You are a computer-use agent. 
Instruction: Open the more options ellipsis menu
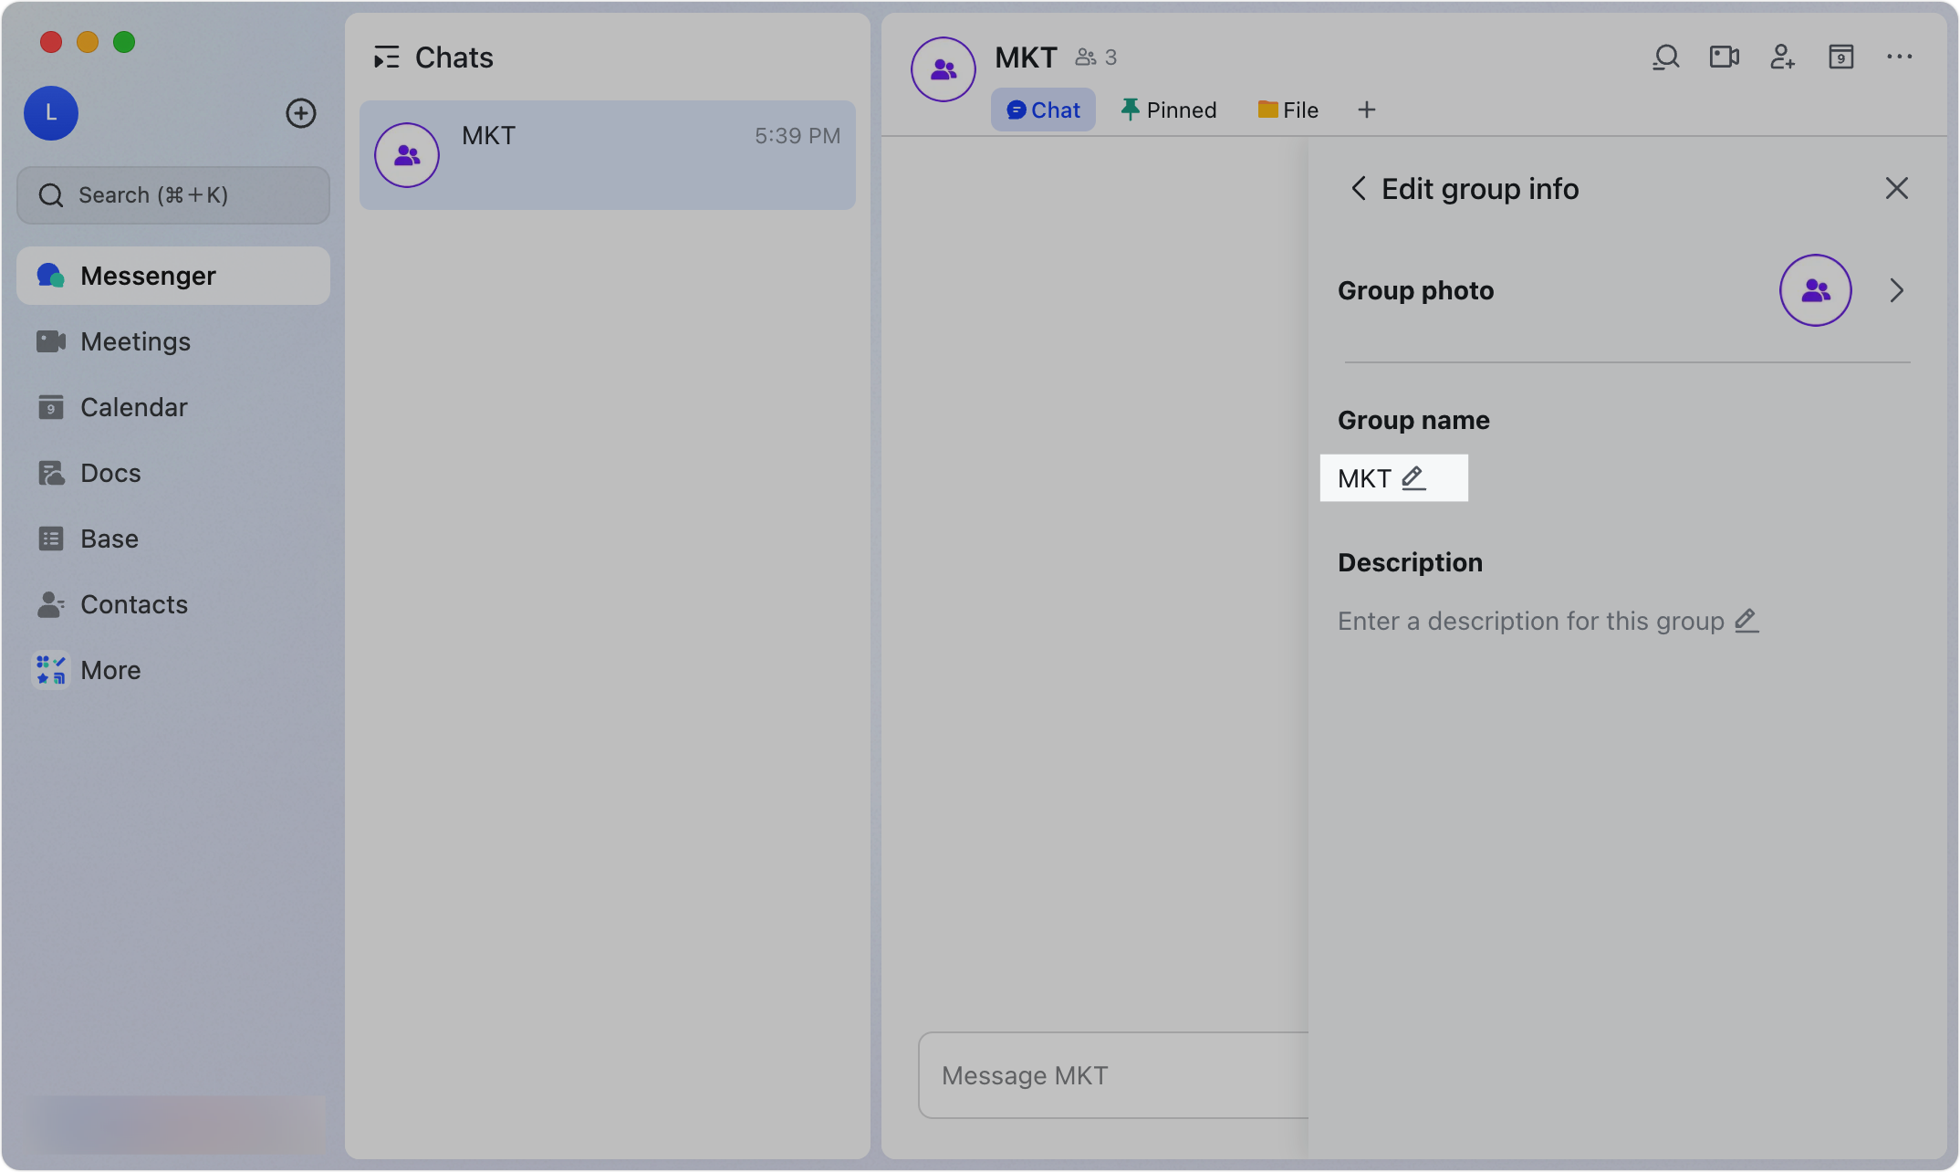click(x=1899, y=58)
